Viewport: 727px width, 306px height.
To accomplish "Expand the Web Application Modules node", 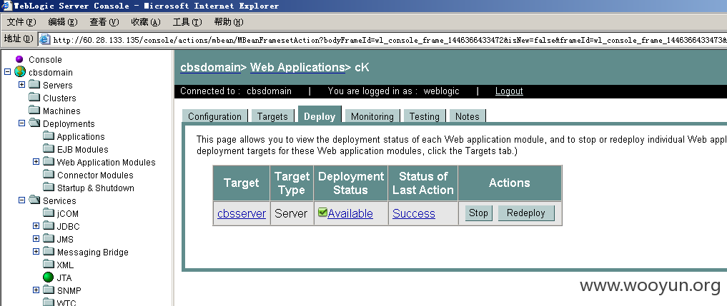I will pyautogui.click(x=36, y=162).
